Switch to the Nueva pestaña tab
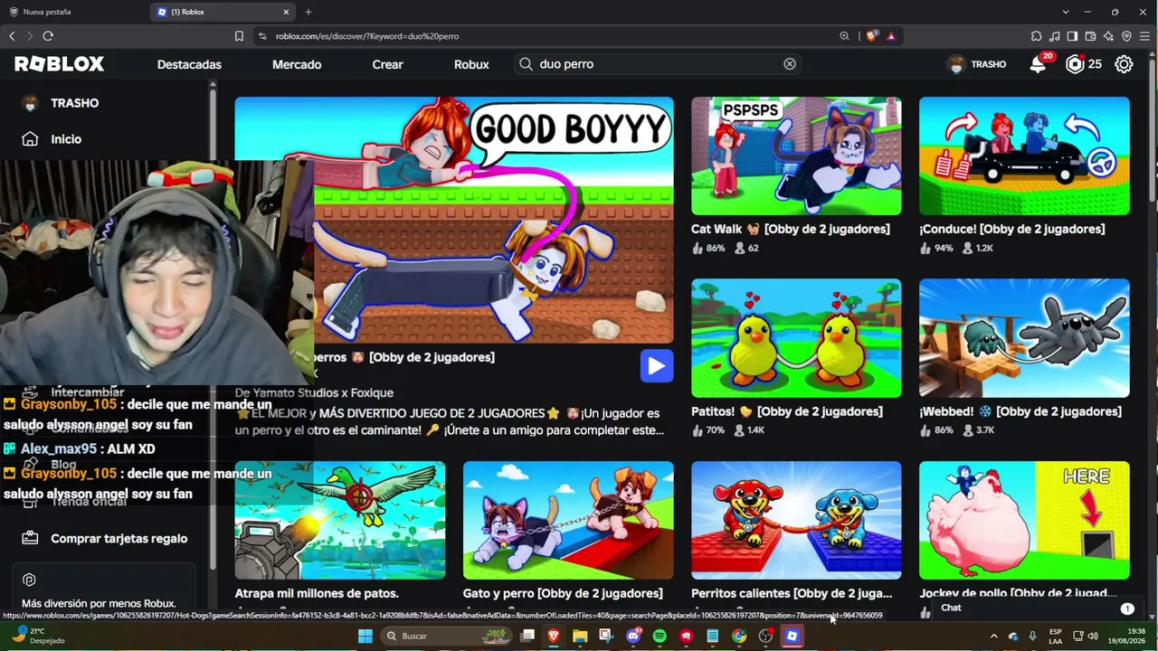 (74, 12)
